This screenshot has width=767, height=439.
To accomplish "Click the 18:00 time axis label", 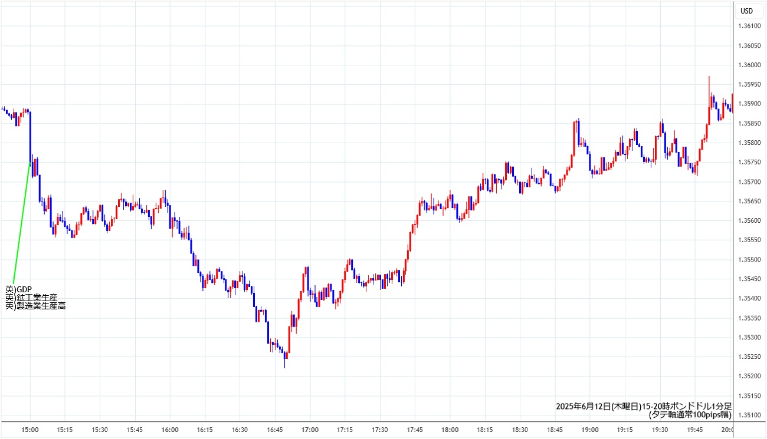I will coord(450,430).
